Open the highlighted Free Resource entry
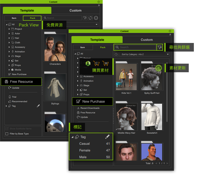 pos(21,82)
